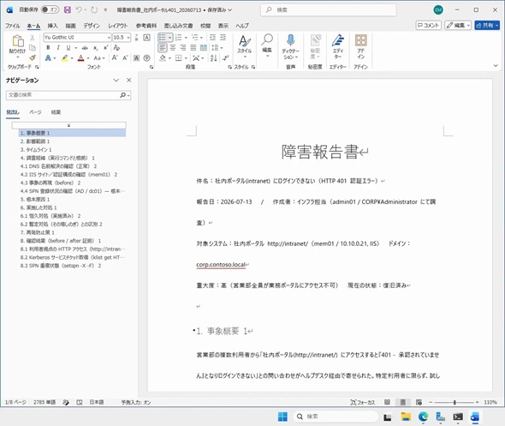Open Microsoft Edge from taskbar
The height and width of the screenshot is (426, 505).
(x=423, y=417)
